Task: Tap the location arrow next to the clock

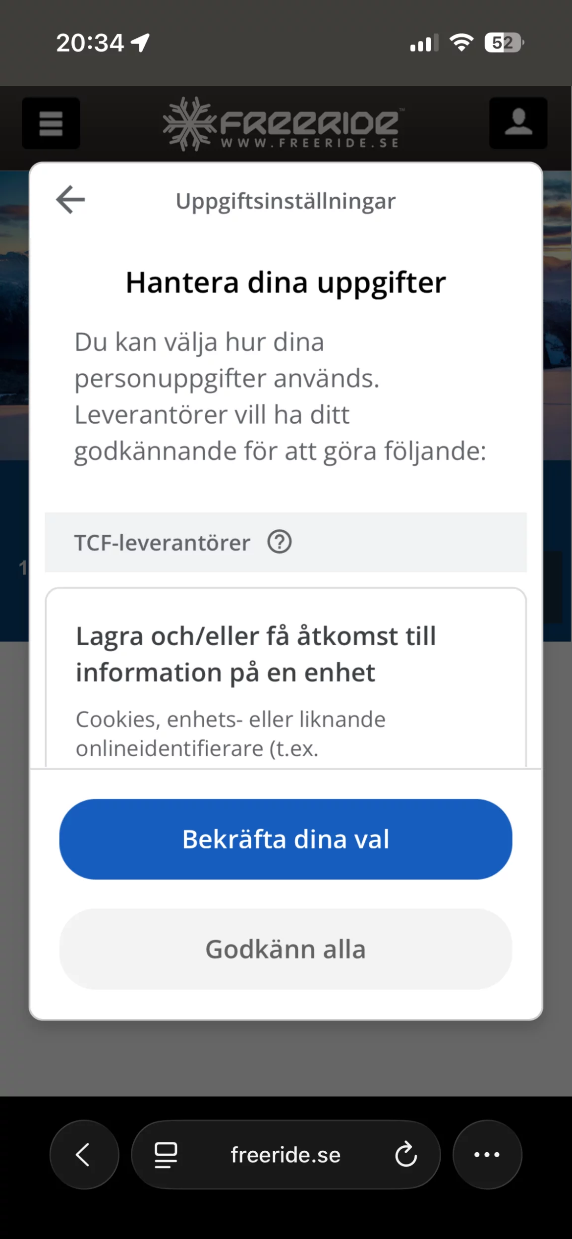Action: point(140,43)
